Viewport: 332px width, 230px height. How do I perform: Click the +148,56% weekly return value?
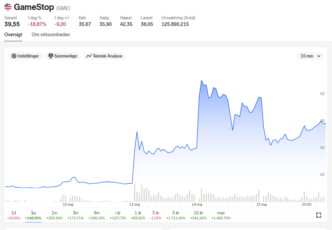(x=33, y=218)
